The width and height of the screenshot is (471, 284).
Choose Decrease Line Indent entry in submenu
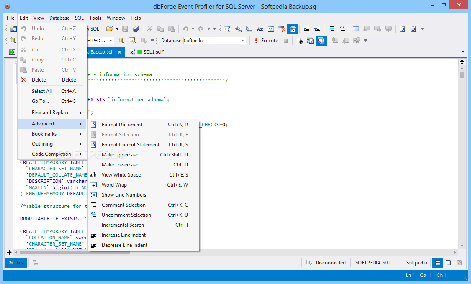[144, 245]
